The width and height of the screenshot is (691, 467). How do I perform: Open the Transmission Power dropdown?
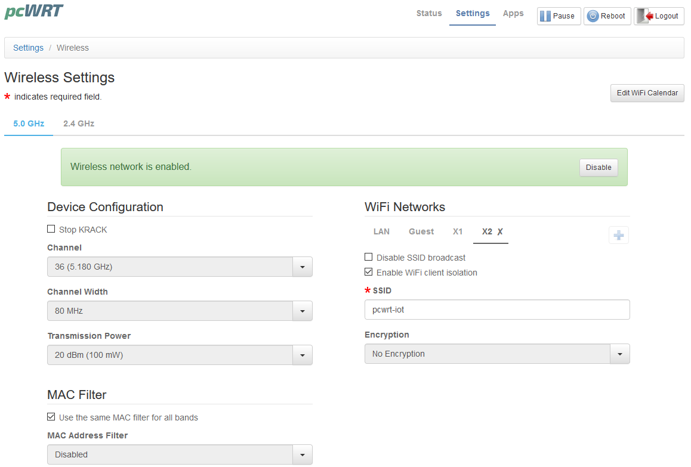(180, 355)
